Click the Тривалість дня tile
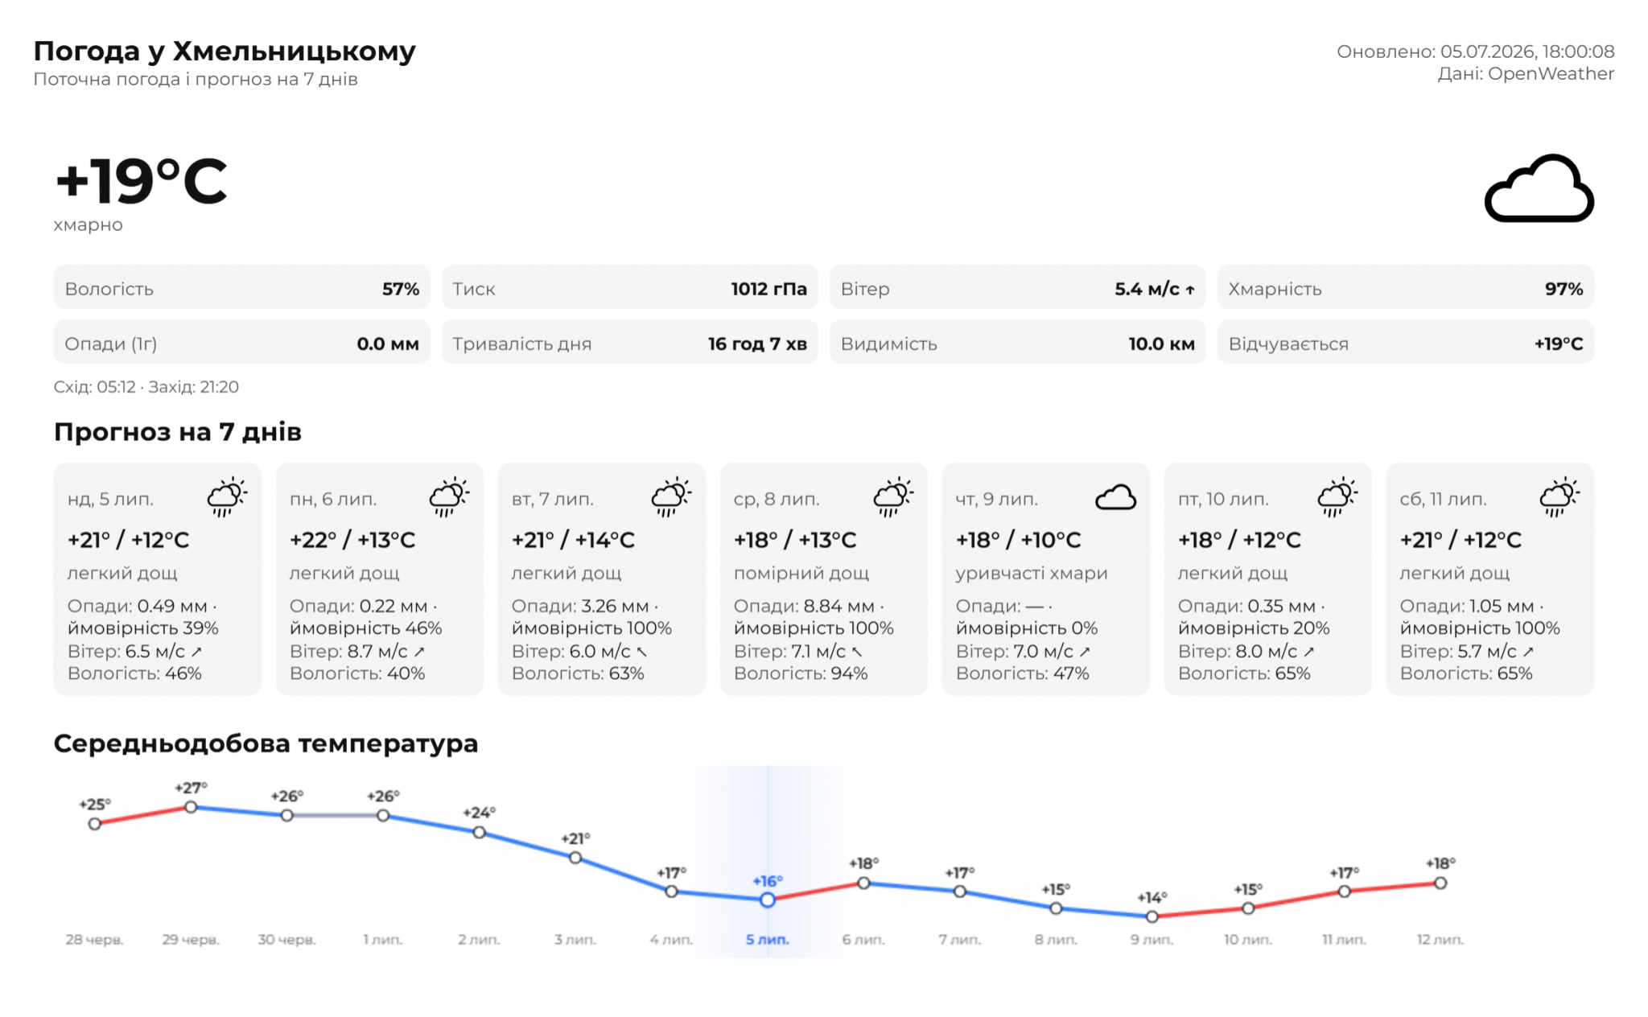 coord(630,343)
